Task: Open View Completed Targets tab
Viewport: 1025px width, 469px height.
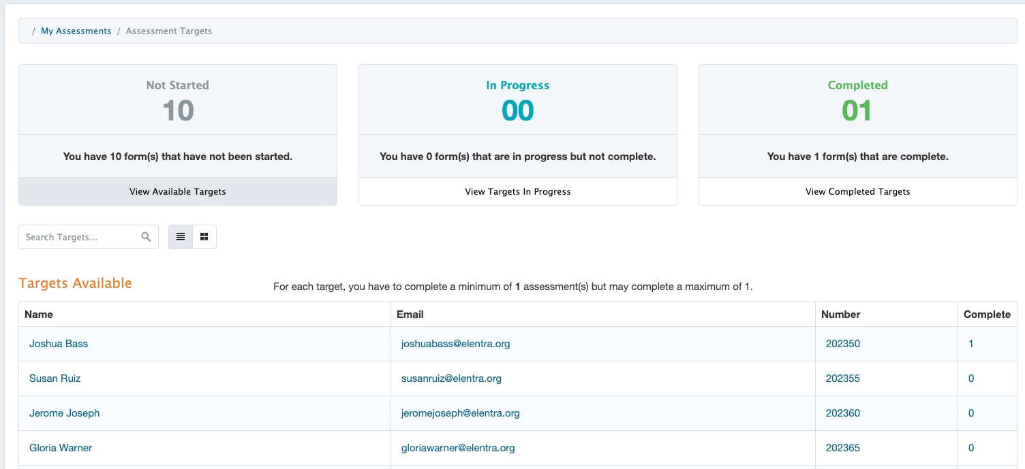Action: [x=857, y=192]
